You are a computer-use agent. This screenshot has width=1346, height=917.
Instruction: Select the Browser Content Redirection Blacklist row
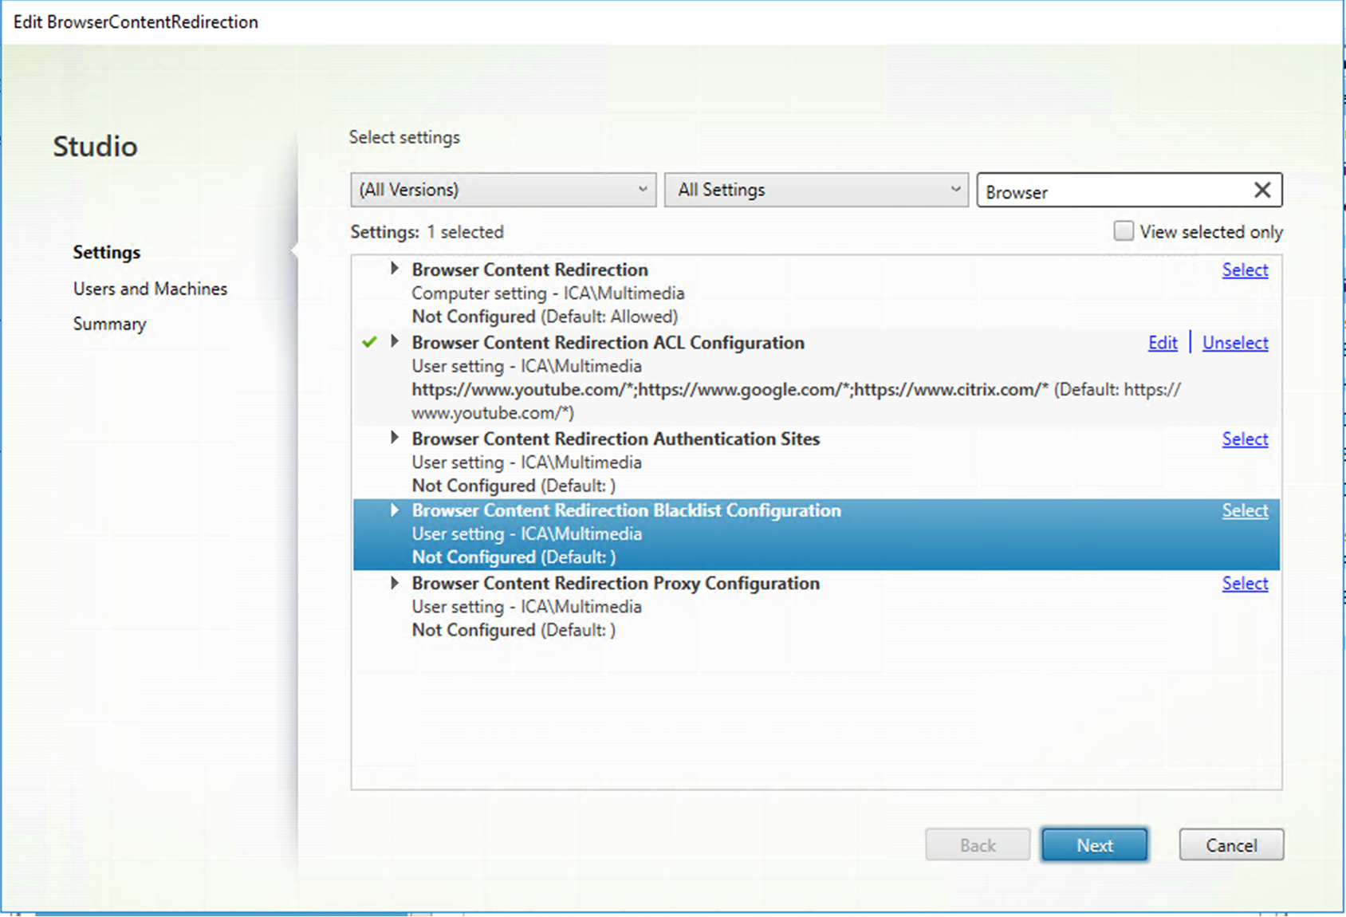click(x=718, y=533)
